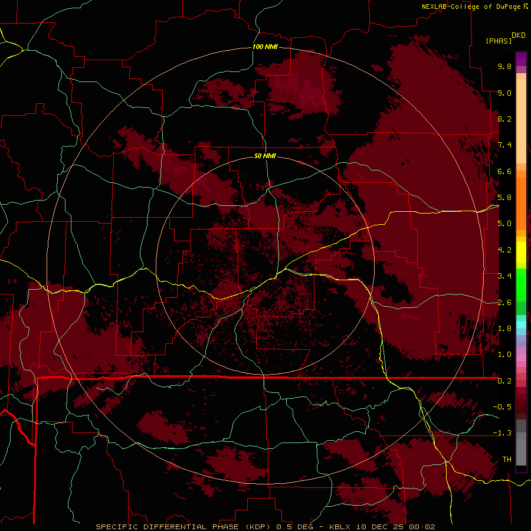The height and width of the screenshot is (531, 531).
Task: Click the 9.0 value on the scale
Action: click(504, 93)
